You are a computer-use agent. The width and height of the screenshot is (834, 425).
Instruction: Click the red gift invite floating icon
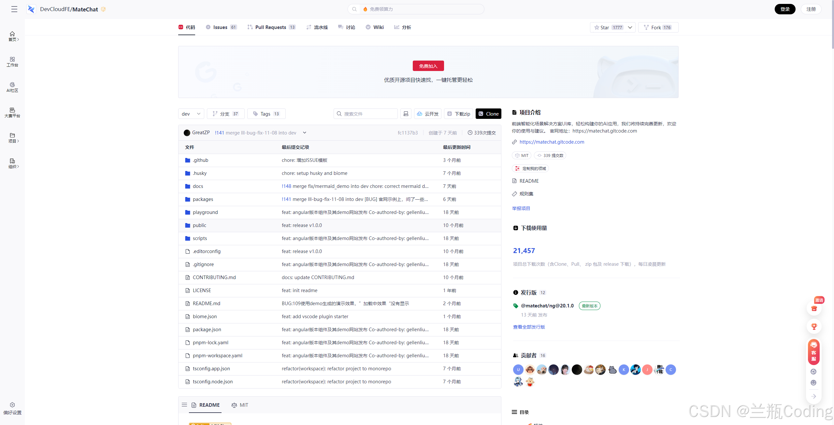pyautogui.click(x=814, y=308)
